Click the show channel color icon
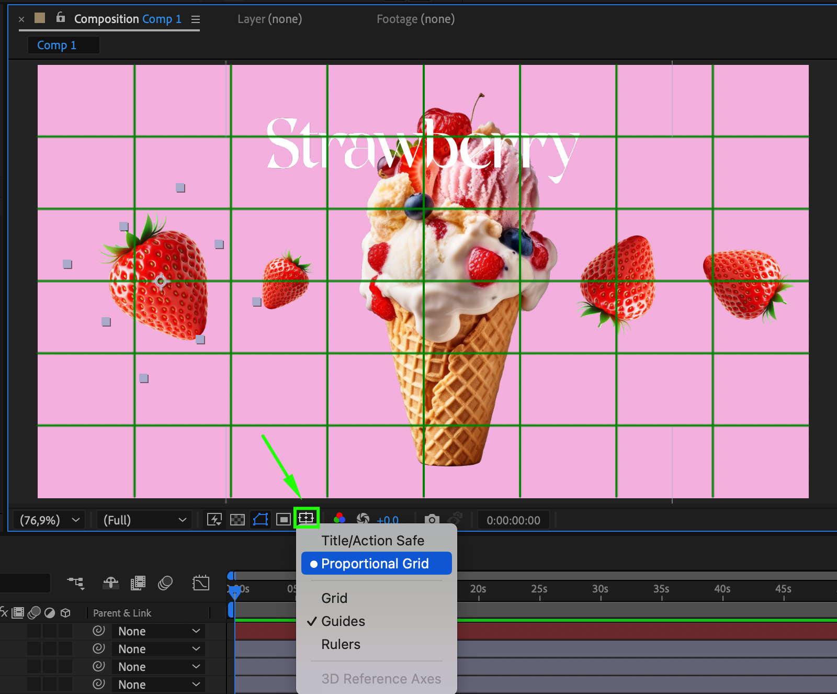Viewport: 837px width, 694px height. [340, 519]
